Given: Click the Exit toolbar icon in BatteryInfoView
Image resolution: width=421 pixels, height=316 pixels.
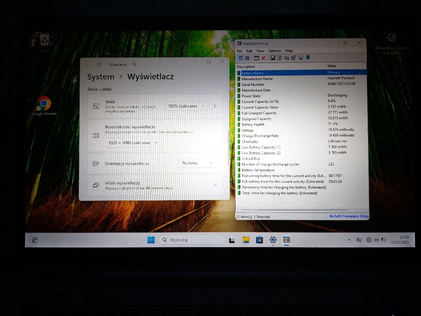Looking at the screenshot, I should [x=307, y=58].
